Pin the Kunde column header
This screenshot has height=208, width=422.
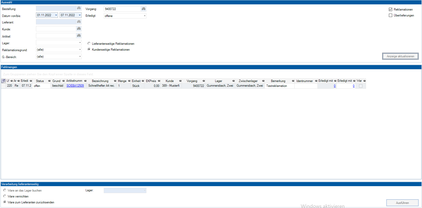point(180,81)
